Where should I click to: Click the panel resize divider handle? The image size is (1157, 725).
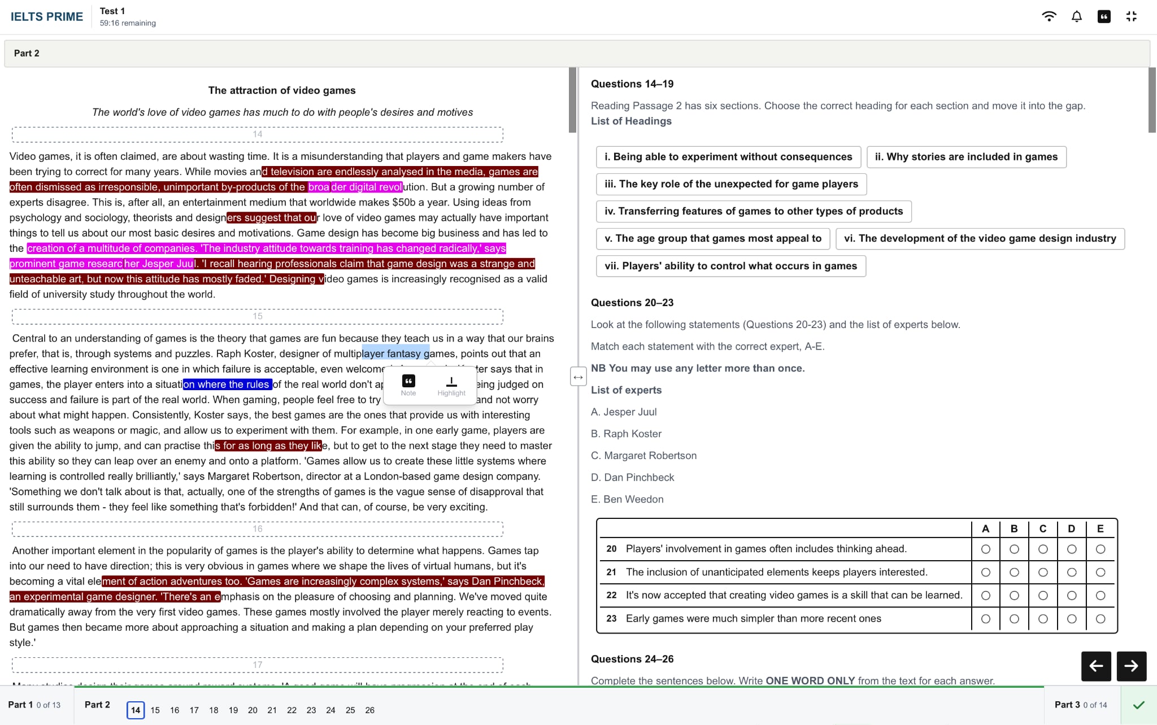578,377
